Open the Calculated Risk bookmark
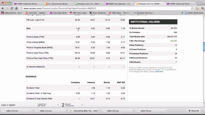The width and height of the screenshot is (205, 115). tap(58, 13)
